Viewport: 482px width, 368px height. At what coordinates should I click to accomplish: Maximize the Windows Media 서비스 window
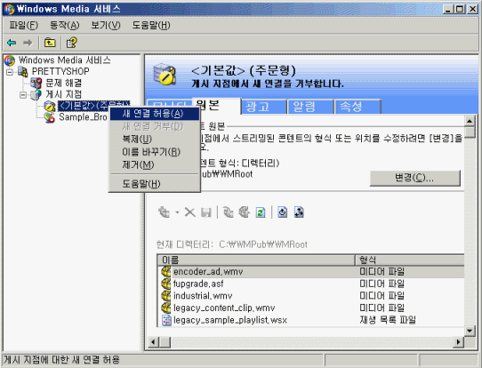click(460, 9)
